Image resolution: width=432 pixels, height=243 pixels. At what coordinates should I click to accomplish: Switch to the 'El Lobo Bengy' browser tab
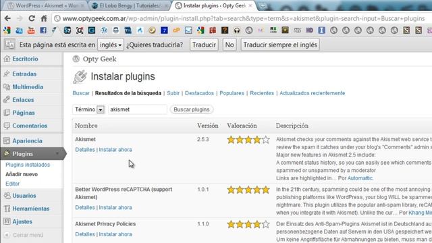tap(129, 5)
